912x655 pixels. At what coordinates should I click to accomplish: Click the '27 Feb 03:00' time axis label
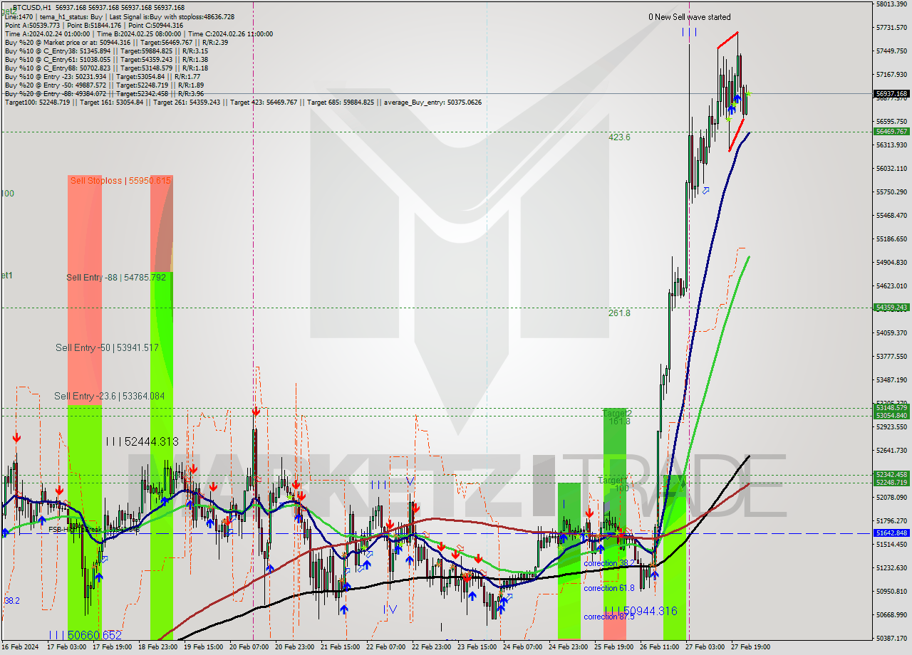pyautogui.click(x=705, y=647)
